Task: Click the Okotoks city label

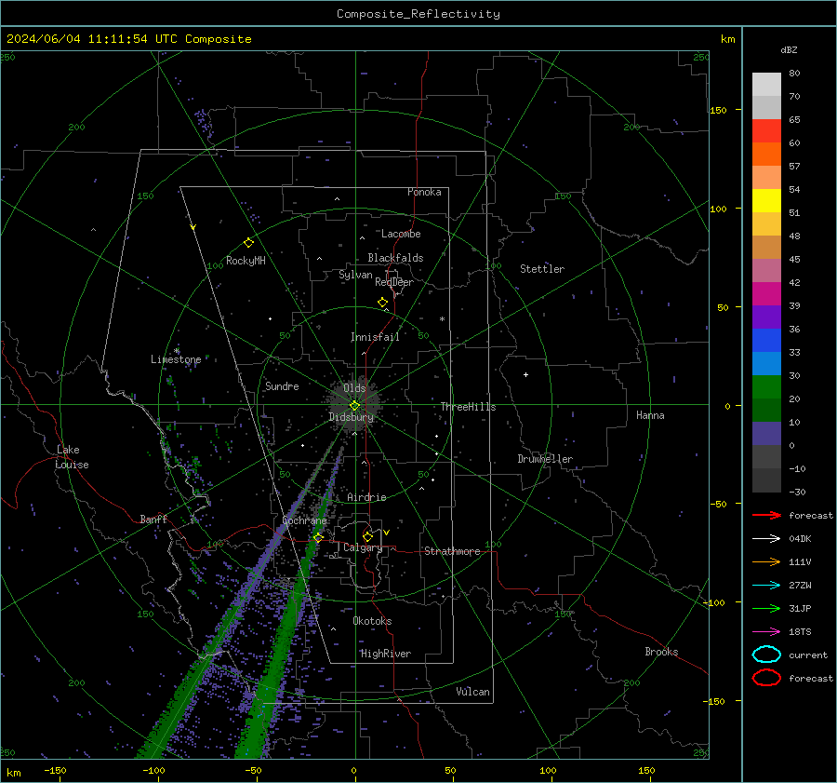Action: [372, 621]
